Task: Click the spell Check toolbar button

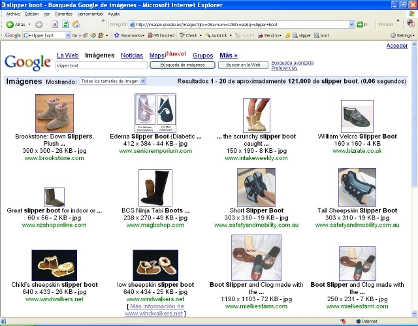Action: coord(189,35)
